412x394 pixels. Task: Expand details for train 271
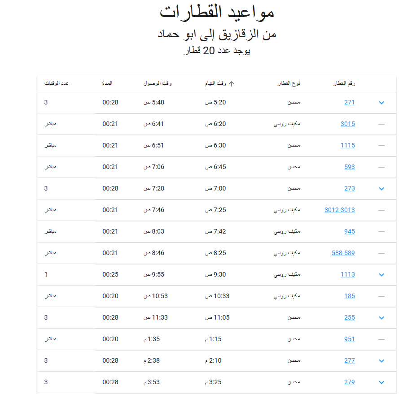tap(381, 103)
